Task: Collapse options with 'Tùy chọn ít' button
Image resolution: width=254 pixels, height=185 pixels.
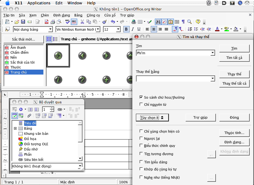Action: pyautogui.click(x=152, y=118)
